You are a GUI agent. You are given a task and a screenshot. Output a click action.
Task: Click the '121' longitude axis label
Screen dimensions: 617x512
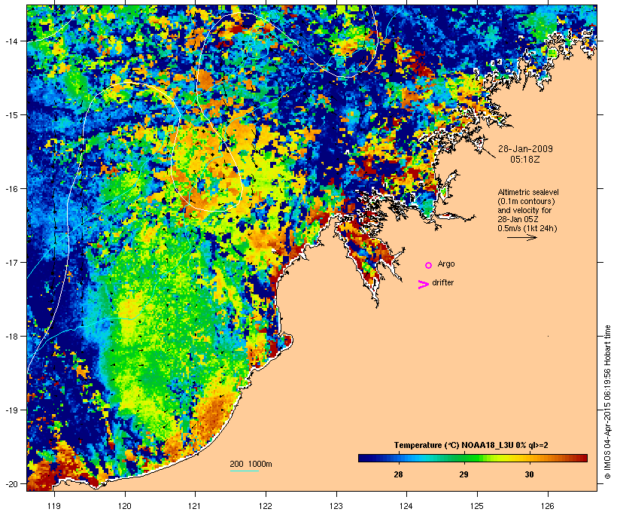(195, 506)
